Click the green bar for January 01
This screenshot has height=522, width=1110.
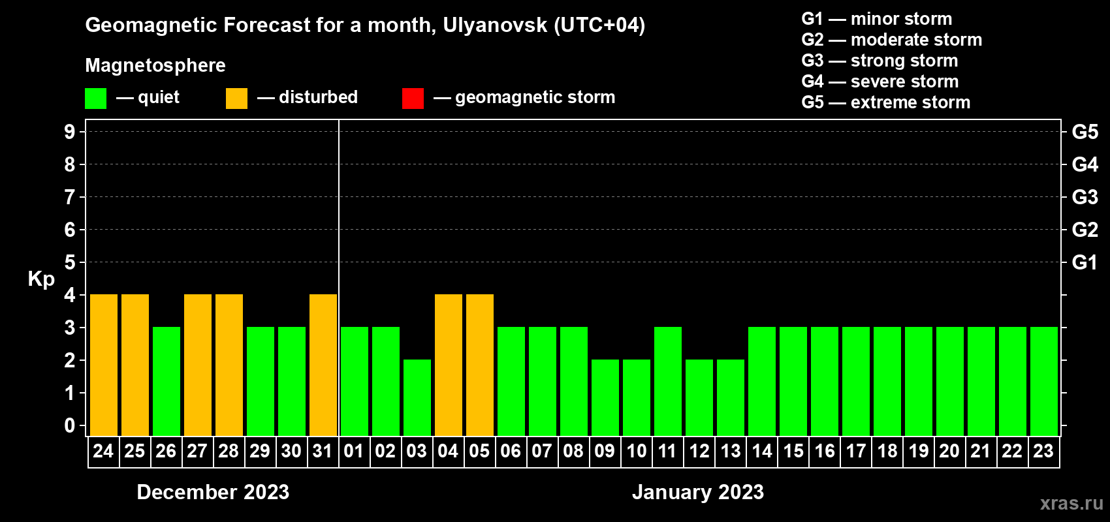(x=355, y=382)
